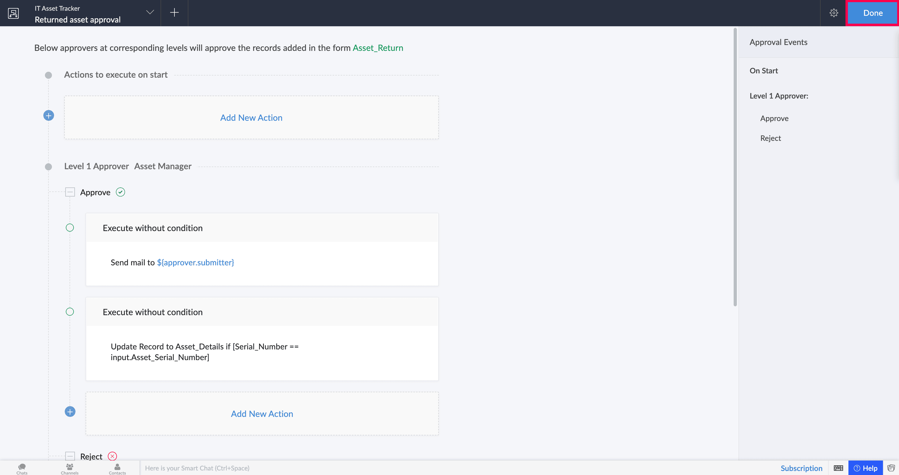
Task: Click the keyboard icon next to Subscription
Action: pyautogui.click(x=838, y=468)
